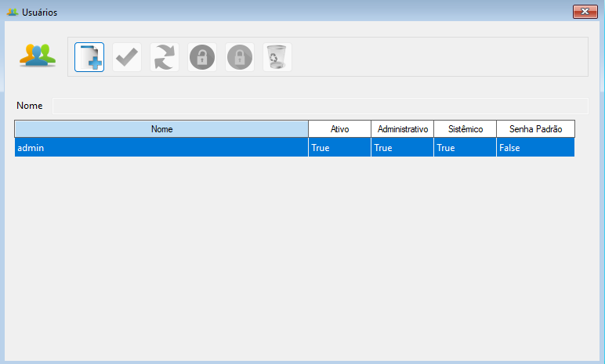Click admin's Administrativo True cell
Image resolution: width=605 pixels, height=364 pixels.
pos(402,147)
